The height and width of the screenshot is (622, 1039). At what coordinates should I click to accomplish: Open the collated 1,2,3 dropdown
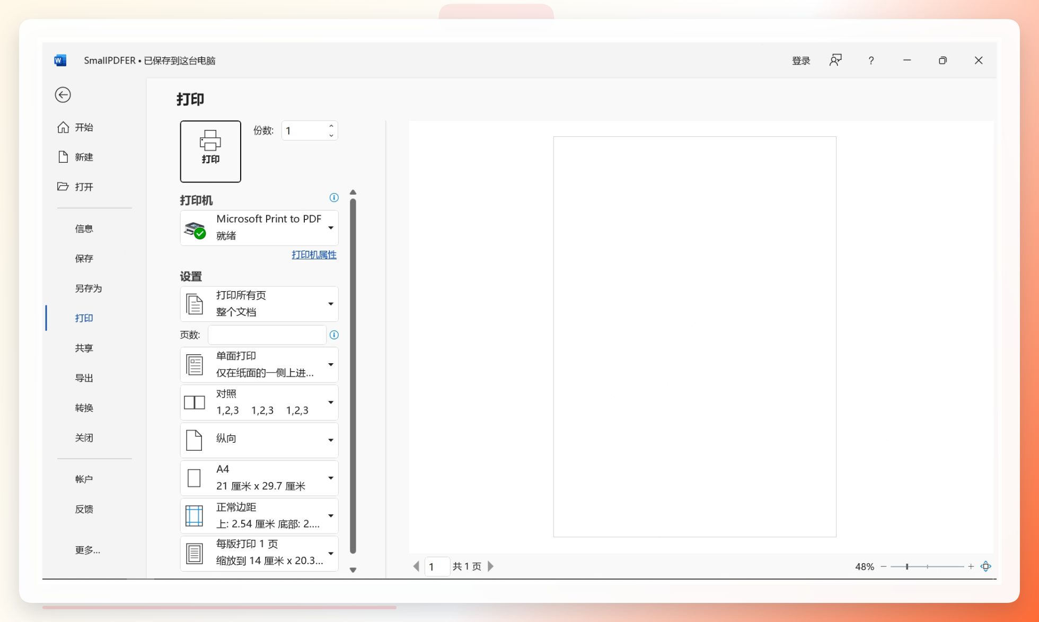coord(259,402)
